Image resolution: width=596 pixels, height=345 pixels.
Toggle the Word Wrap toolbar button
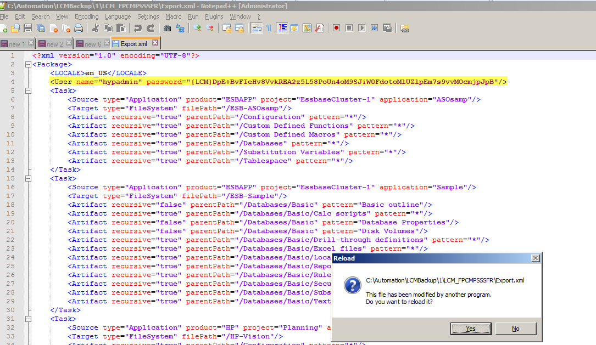coord(257,29)
